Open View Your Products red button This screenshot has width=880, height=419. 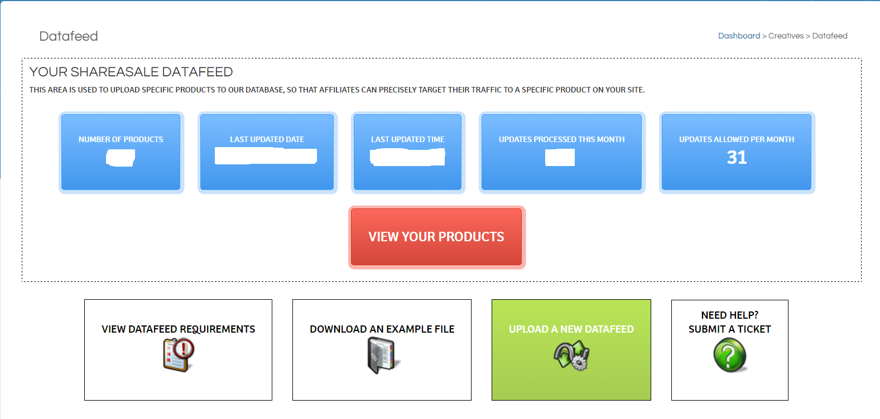coord(436,237)
